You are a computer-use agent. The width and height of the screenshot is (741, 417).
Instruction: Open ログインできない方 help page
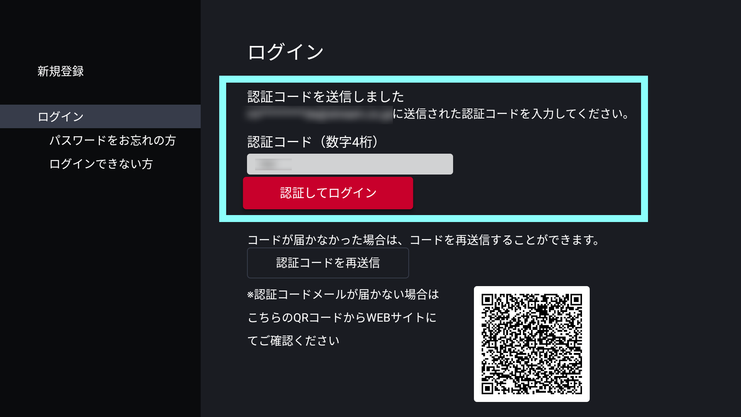pos(101,164)
